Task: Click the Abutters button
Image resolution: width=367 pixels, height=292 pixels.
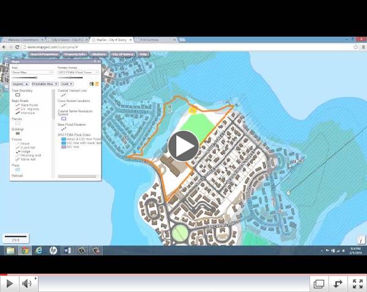Action: (x=99, y=54)
